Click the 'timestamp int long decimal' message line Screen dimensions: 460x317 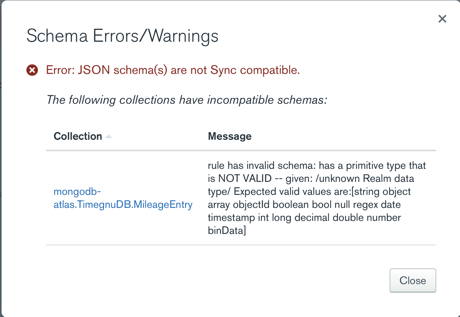(304, 217)
